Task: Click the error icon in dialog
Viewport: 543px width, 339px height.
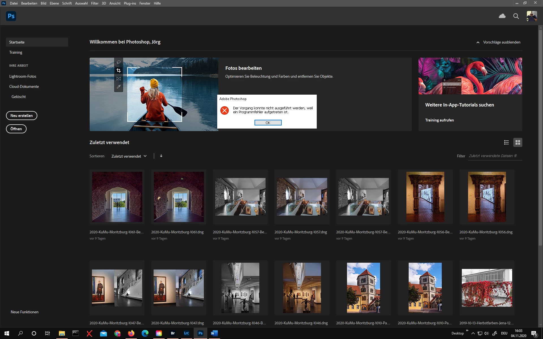Action: pyautogui.click(x=225, y=110)
